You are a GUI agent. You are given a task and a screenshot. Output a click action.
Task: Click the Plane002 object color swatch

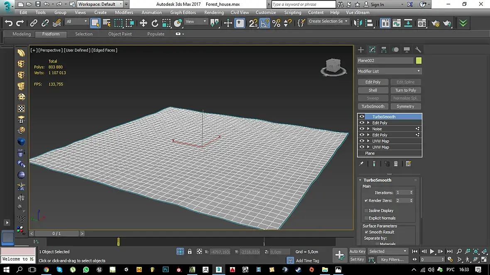coord(419,61)
